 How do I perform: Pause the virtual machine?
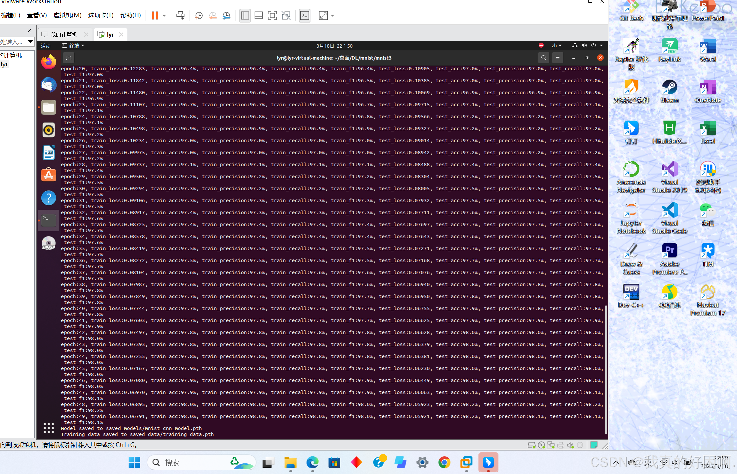click(x=155, y=16)
